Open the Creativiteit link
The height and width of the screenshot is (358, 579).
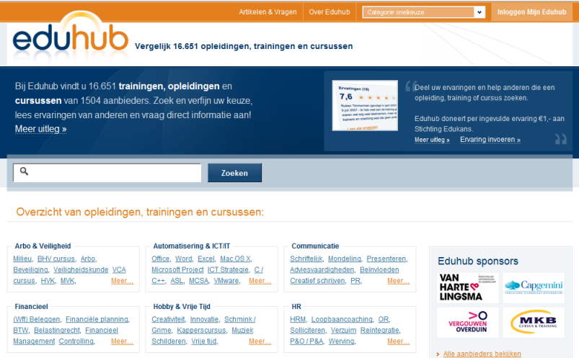tap(168, 319)
